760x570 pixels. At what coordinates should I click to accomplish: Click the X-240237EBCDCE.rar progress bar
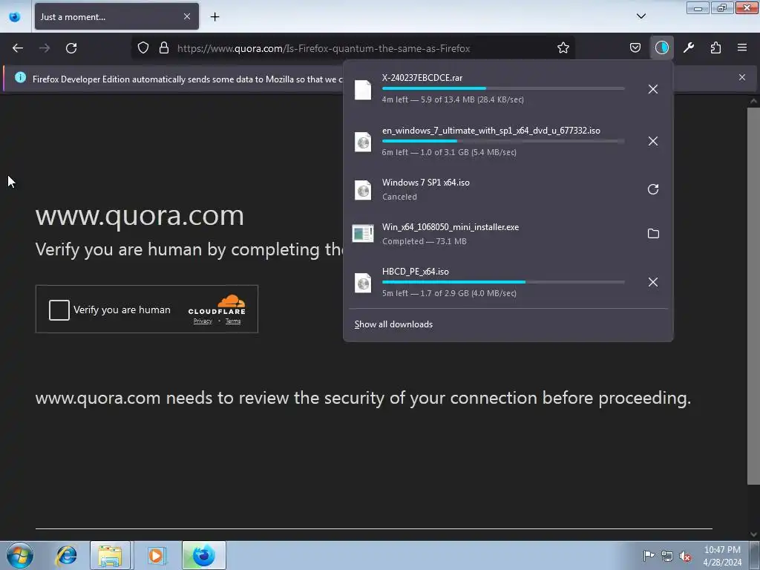coord(503,88)
